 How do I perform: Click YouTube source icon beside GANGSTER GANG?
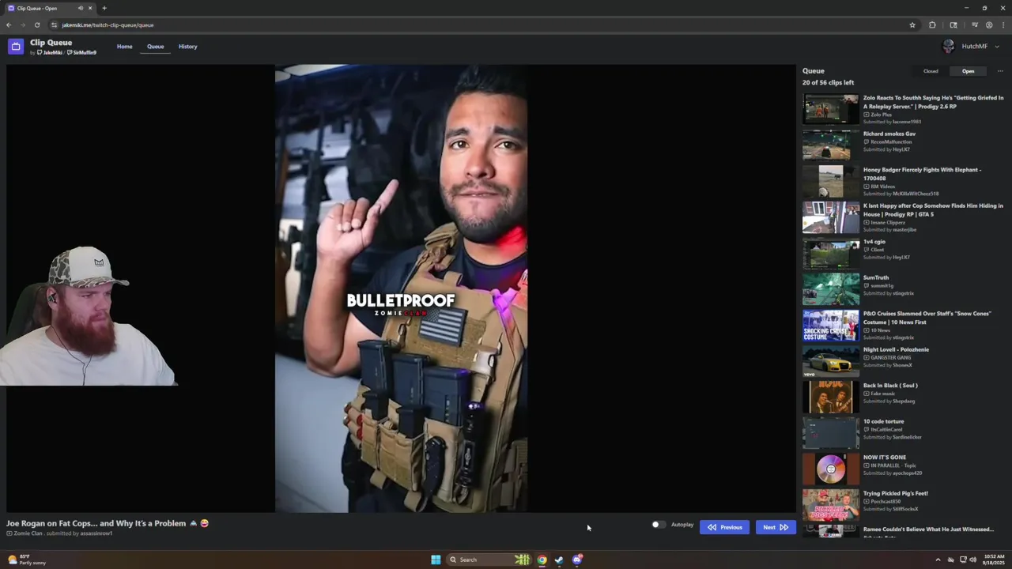pos(867,358)
